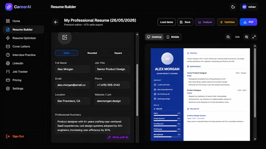This screenshot has height=149, width=266.
Task: Open Resume Optimizer in the sidebar
Action: 23,38
